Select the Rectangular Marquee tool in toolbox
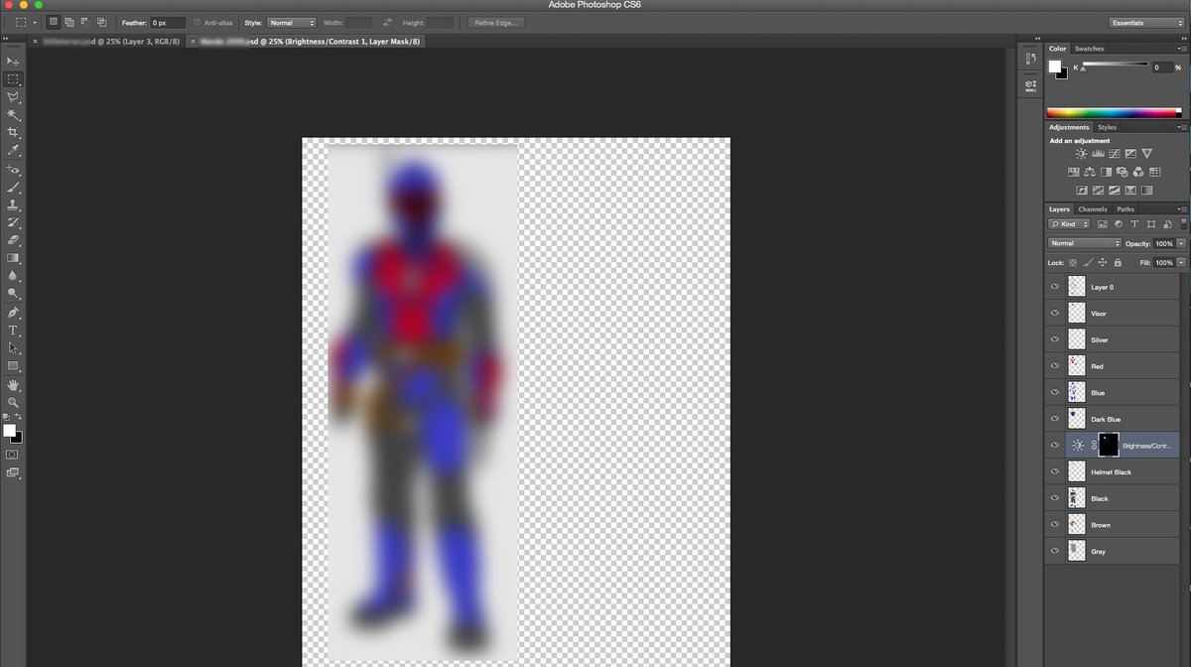 [x=13, y=79]
